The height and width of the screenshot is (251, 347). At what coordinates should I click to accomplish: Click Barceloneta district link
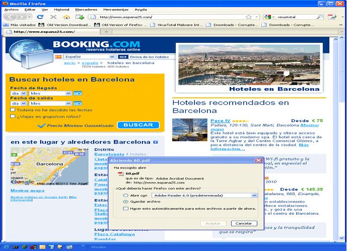tap(109, 154)
